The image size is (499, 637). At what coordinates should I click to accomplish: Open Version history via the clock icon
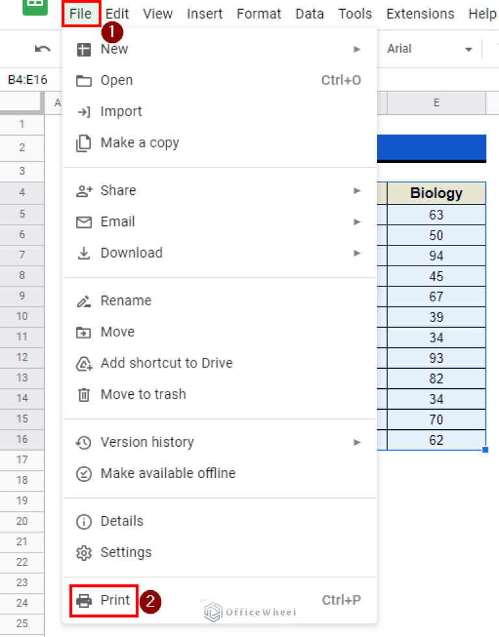point(84,442)
